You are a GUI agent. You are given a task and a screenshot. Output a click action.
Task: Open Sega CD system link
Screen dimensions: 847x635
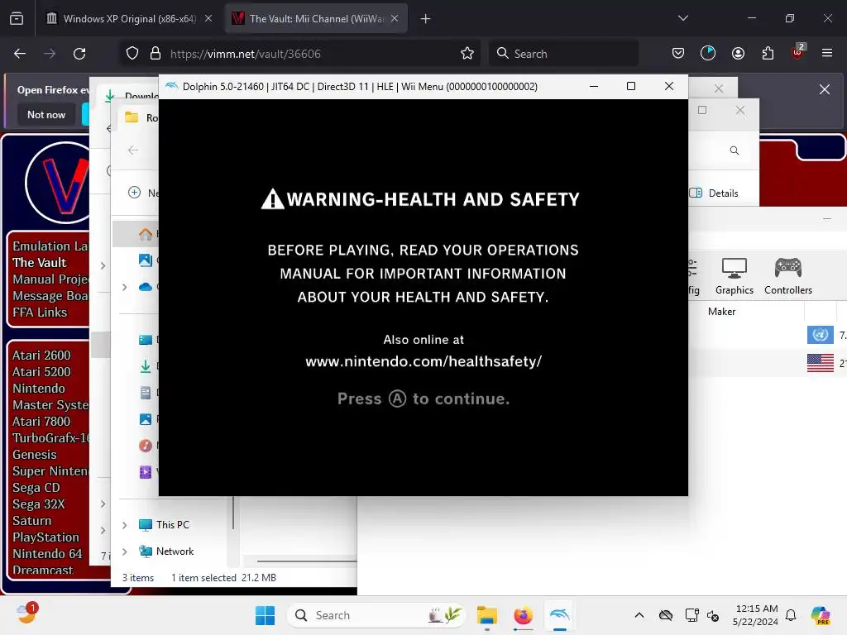point(36,488)
